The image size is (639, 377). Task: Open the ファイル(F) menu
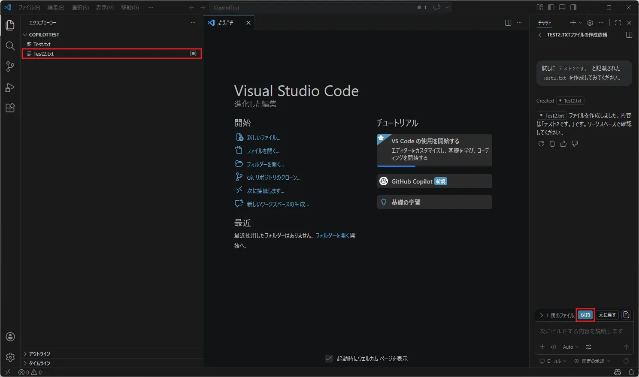29,7
